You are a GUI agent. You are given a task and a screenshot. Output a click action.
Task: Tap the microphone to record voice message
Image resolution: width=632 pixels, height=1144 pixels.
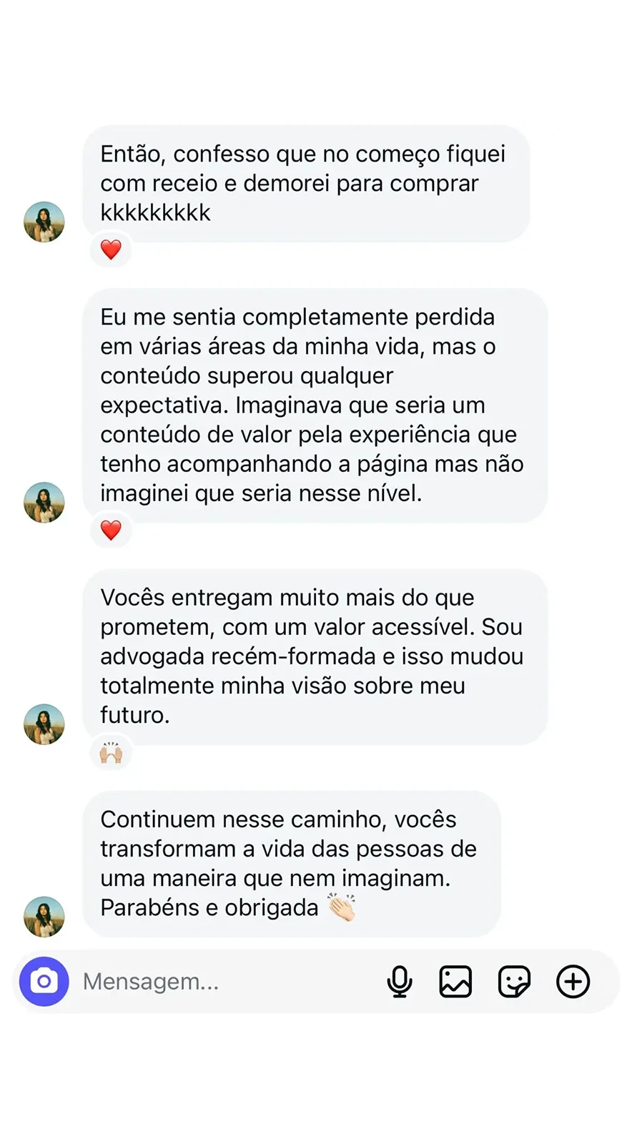click(400, 981)
